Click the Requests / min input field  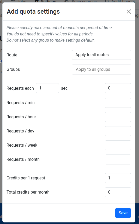coord(118,103)
